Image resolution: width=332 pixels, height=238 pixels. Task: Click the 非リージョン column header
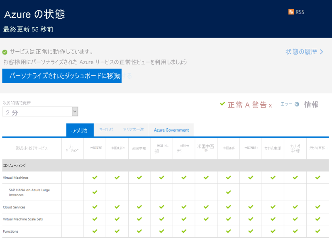[72, 148]
